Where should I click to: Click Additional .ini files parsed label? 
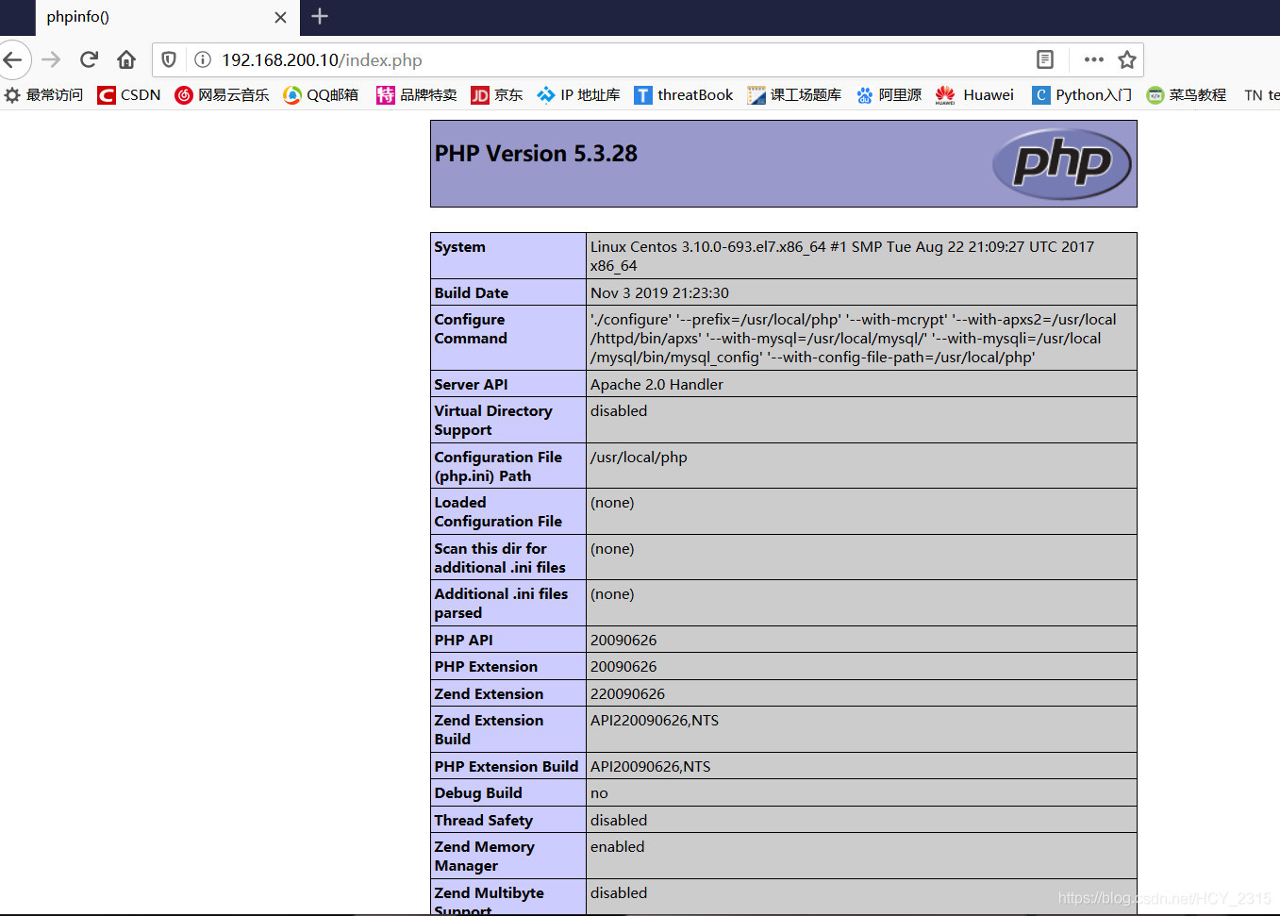[x=501, y=604]
